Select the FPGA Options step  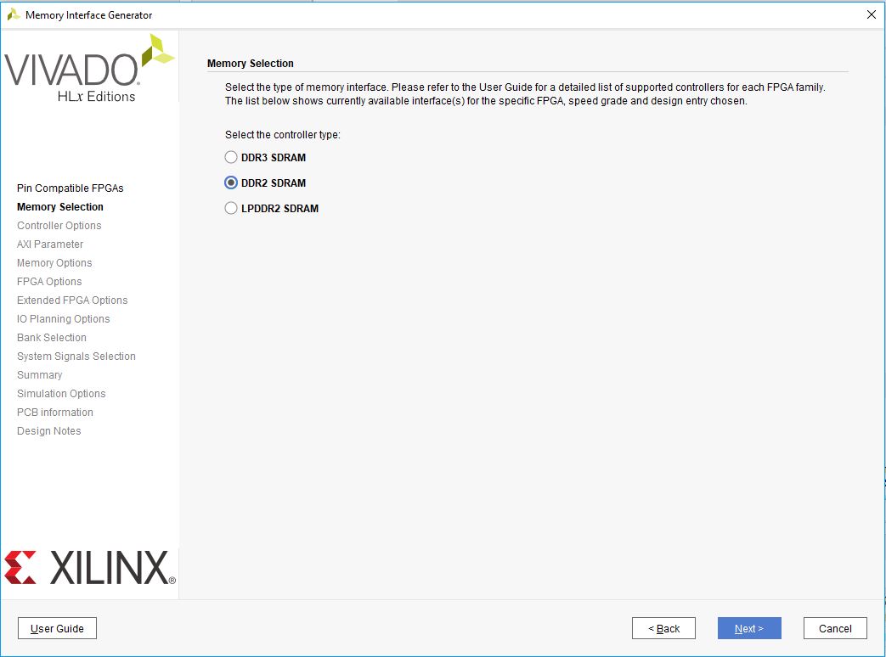point(49,281)
